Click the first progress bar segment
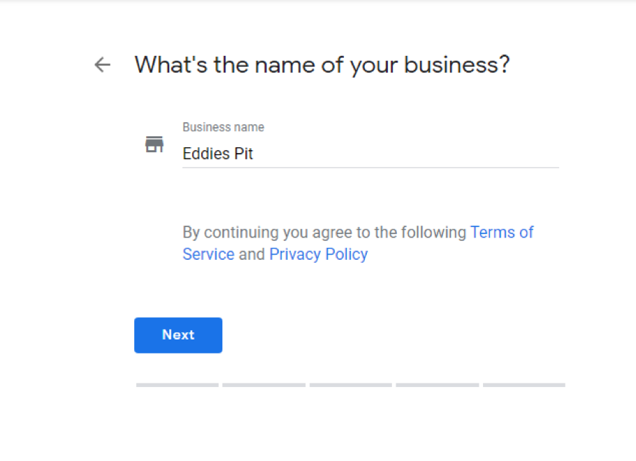 tap(178, 385)
